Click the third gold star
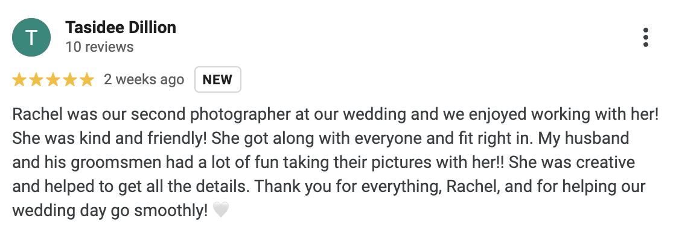The height and width of the screenshot is (248, 676). pyautogui.click(x=53, y=79)
